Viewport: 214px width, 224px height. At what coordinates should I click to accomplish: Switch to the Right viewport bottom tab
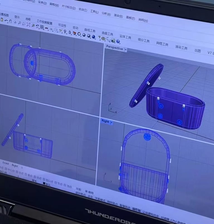[x=15, y=165]
